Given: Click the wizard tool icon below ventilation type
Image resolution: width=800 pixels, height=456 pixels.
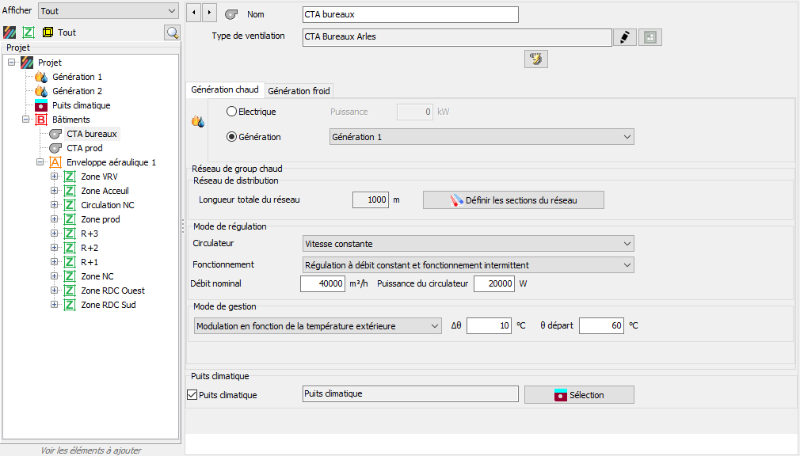Looking at the screenshot, I should [535, 59].
